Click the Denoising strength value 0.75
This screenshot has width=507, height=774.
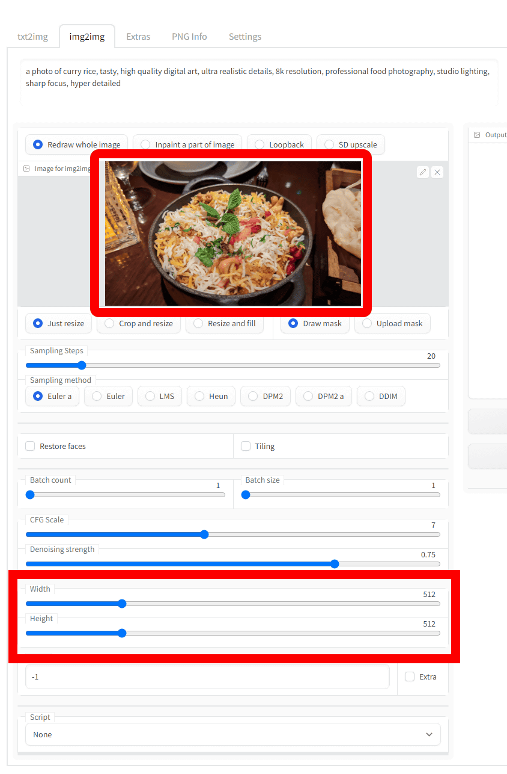[428, 554]
